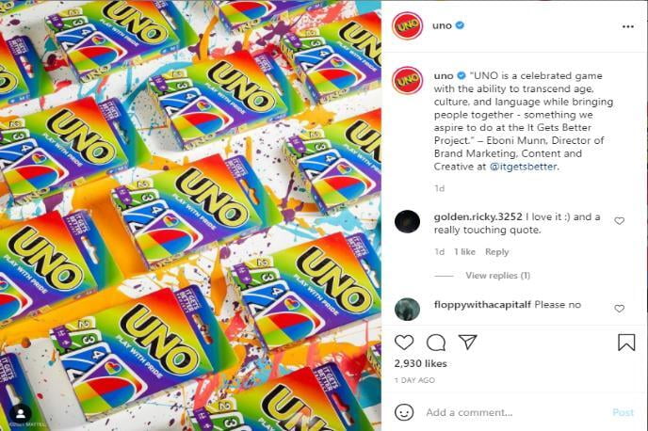648x431 pixels.
Task: Open UNO avatar beside the caption
Action: (x=407, y=80)
